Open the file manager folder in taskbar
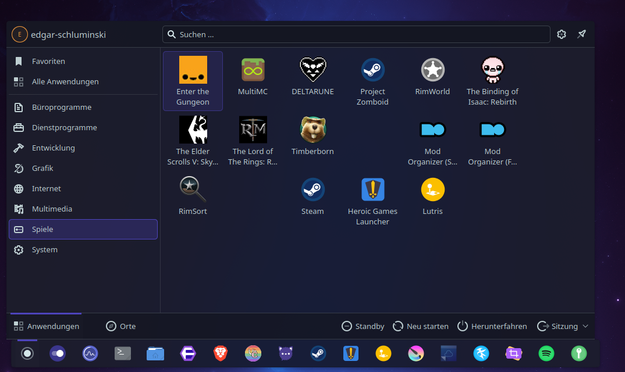The image size is (625, 372). tap(155, 353)
